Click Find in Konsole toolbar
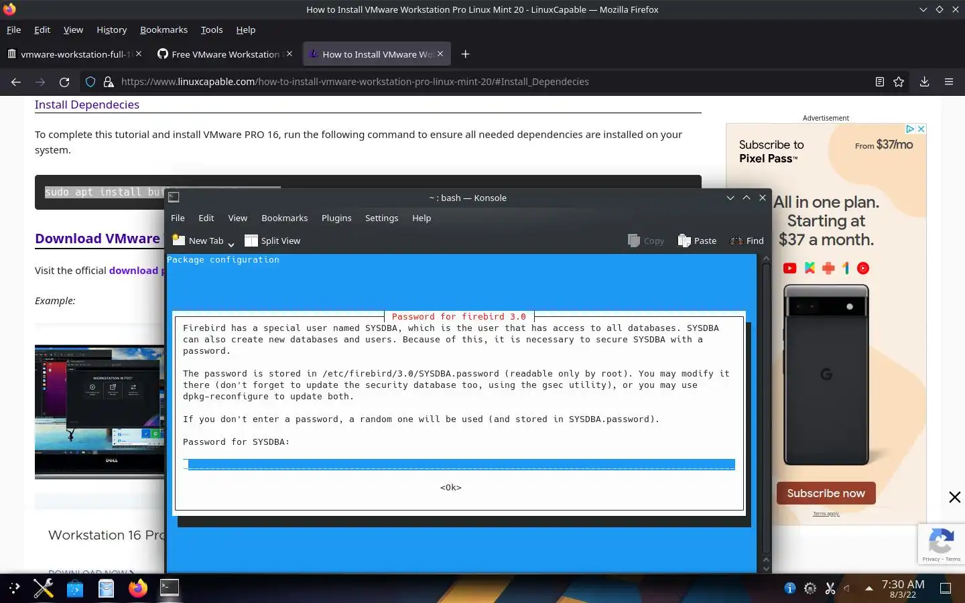965x603 pixels. click(747, 241)
